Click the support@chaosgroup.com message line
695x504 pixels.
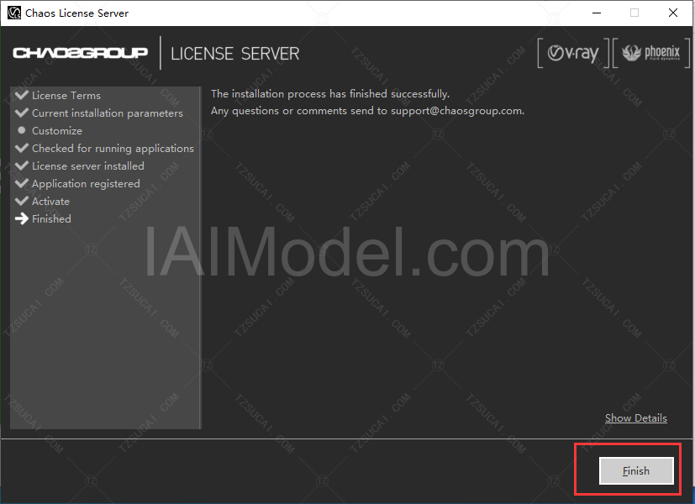pyautogui.click(x=367, y=111)
